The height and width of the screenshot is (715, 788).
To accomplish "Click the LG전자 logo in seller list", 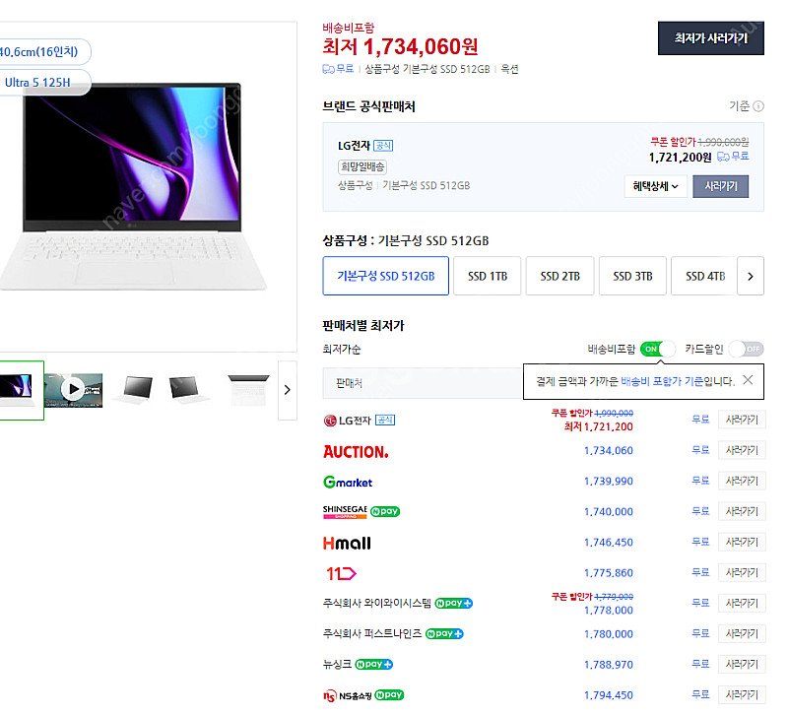I will tap(348, 421).
